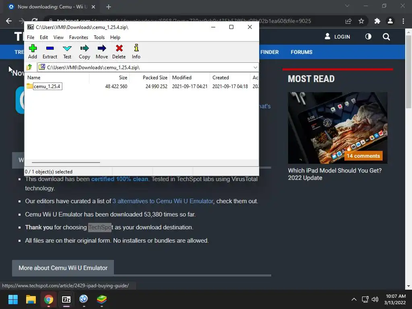Open the iPad article thumbnail image

[x=338, y=128]
